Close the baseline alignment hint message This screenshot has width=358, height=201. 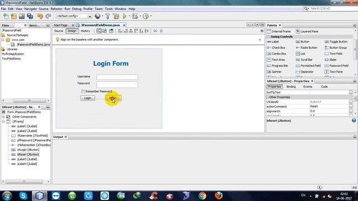(260, 40)
